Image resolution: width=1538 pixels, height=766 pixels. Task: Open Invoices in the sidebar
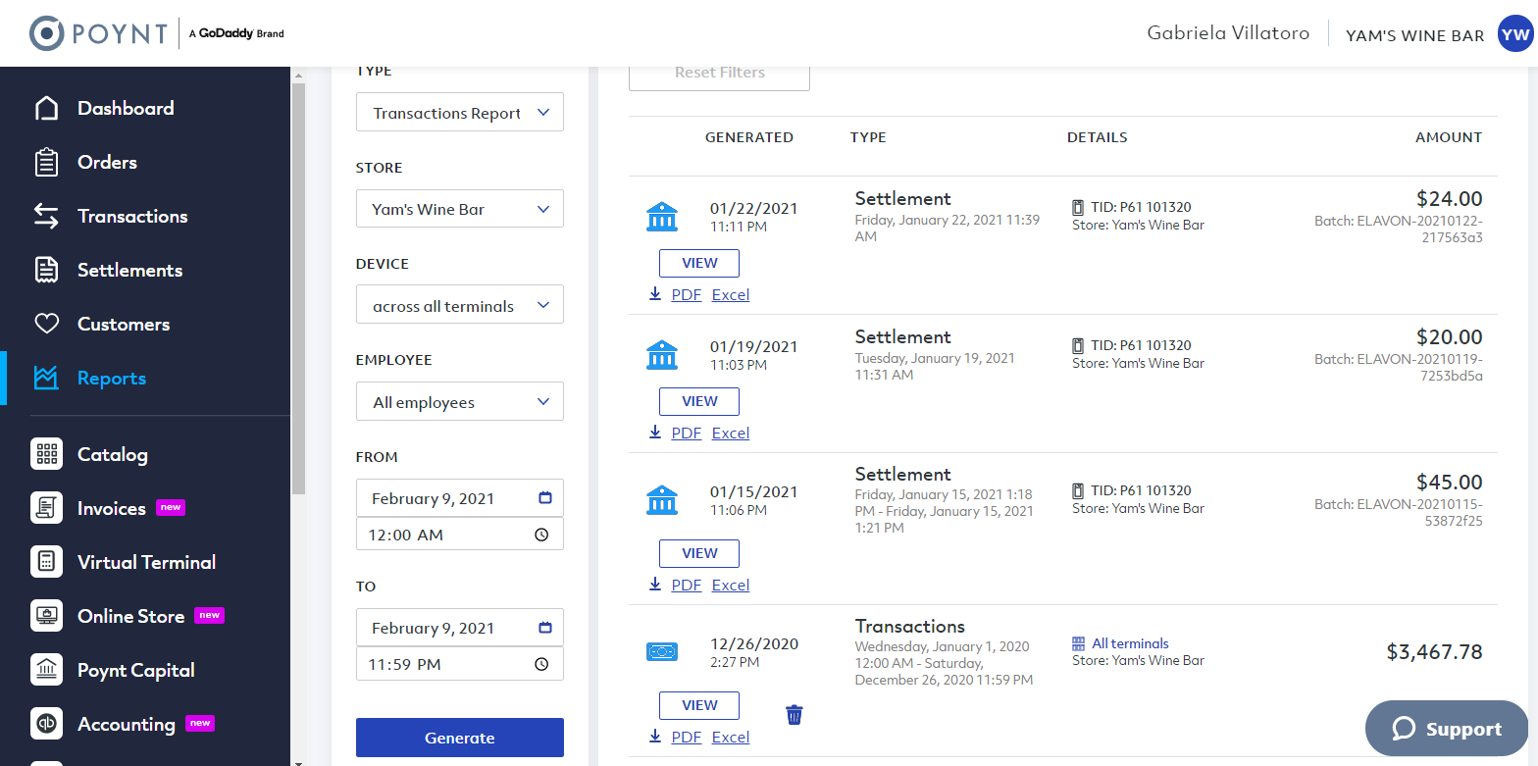click(x=112, y=508)
